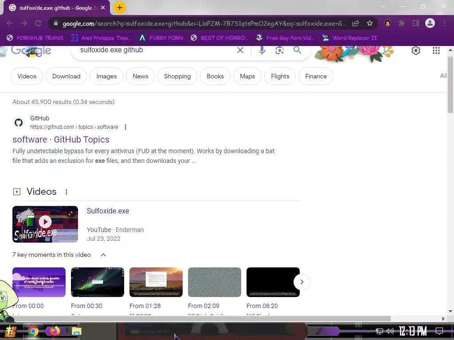
Task: Open Google settings gear
Action: click(416, 50)
